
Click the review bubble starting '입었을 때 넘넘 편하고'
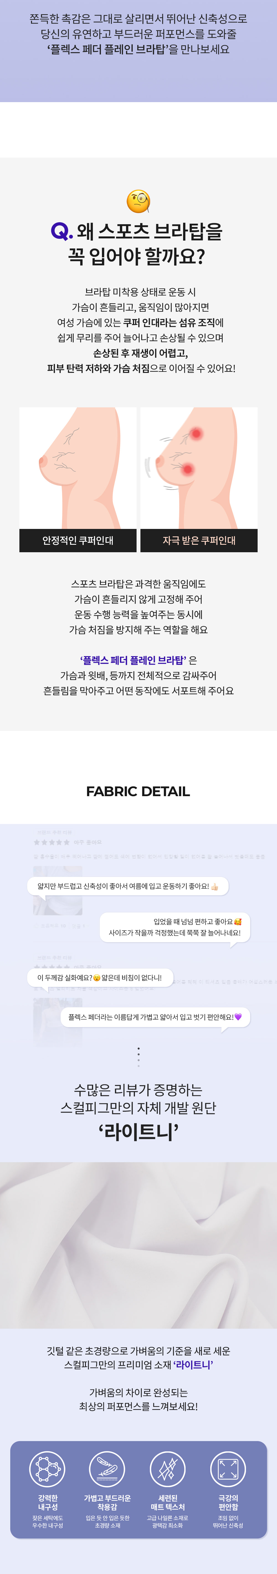[x=175, y=927]
